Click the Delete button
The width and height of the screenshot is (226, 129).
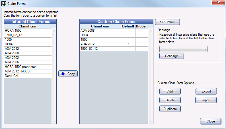coord(170,100)
